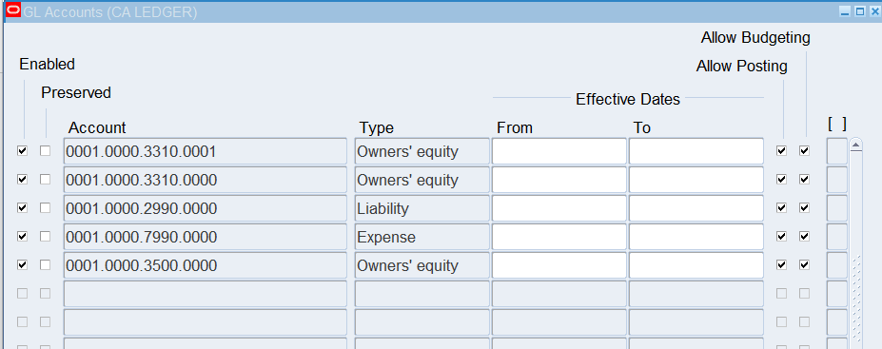Uncheck Allow Posting for account 0001.0000.7990.0000
The image size is (882, 349).
(x=781, y=237)
